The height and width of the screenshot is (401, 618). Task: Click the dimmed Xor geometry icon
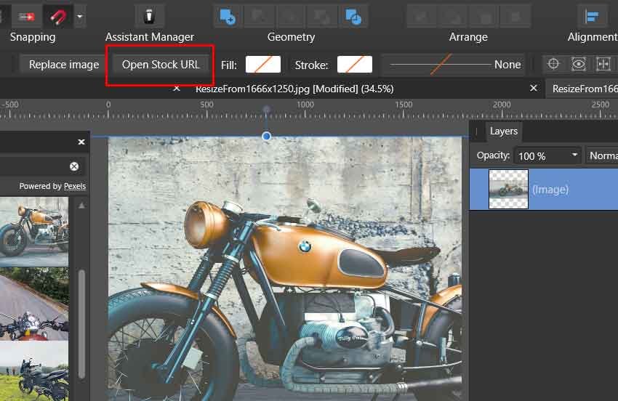322,17
